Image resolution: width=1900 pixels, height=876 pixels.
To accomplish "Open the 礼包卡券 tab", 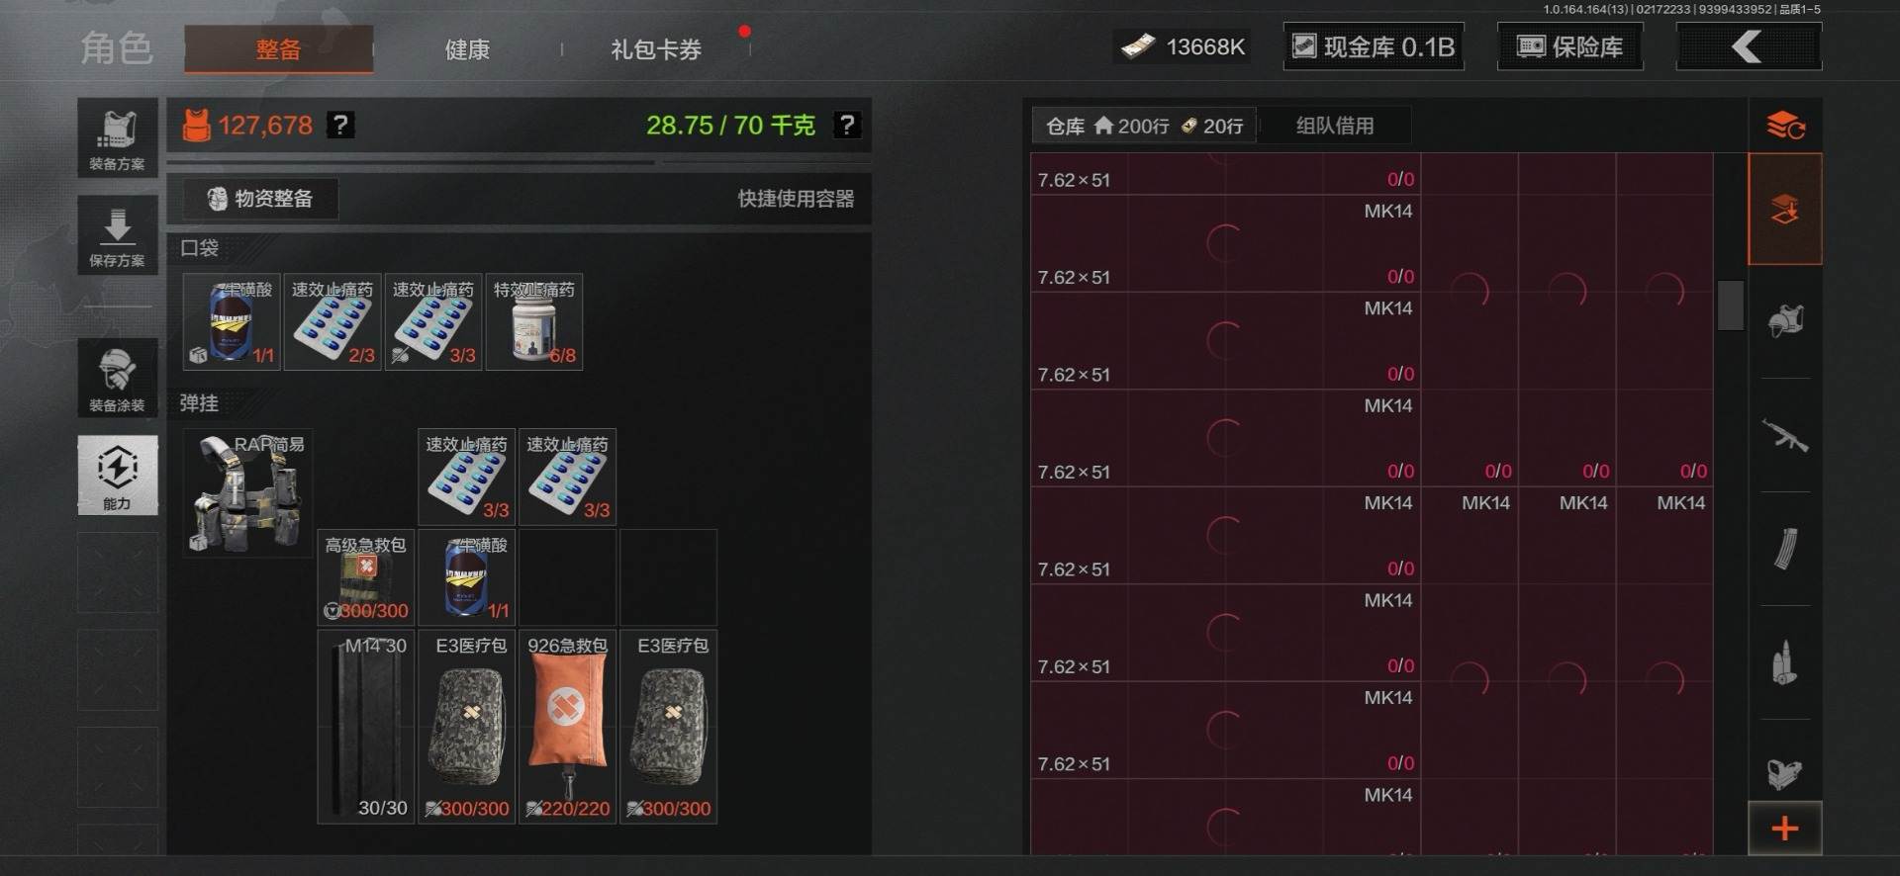I will click(x=656, y=49).
